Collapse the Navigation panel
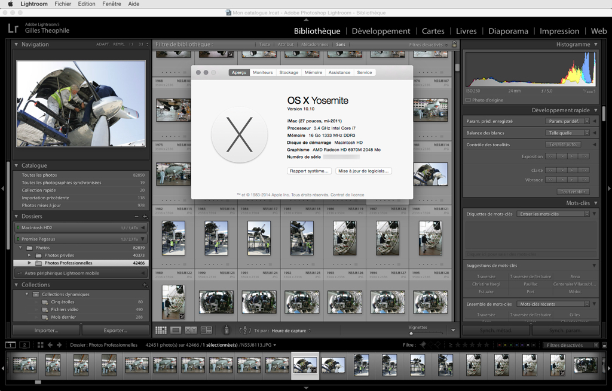This screenshot has width=612, height=391. (x=16, y=44)
